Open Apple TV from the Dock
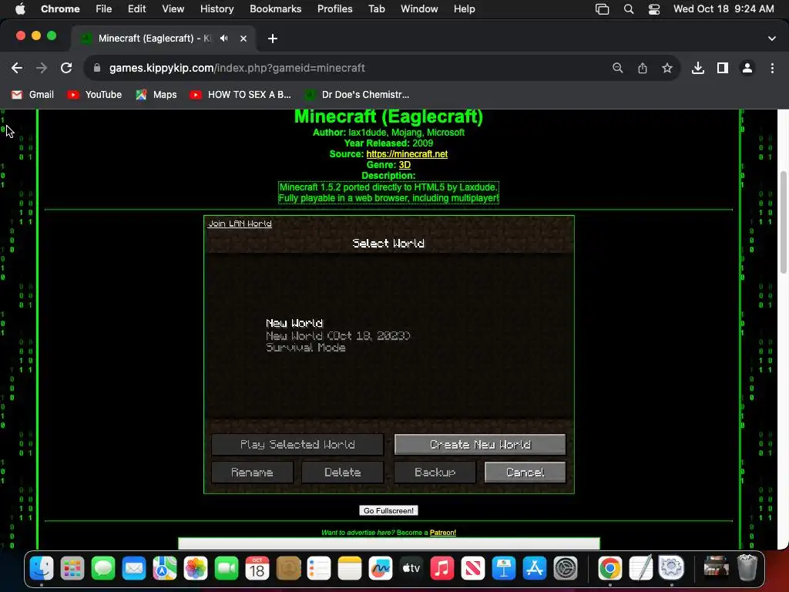 411,568
